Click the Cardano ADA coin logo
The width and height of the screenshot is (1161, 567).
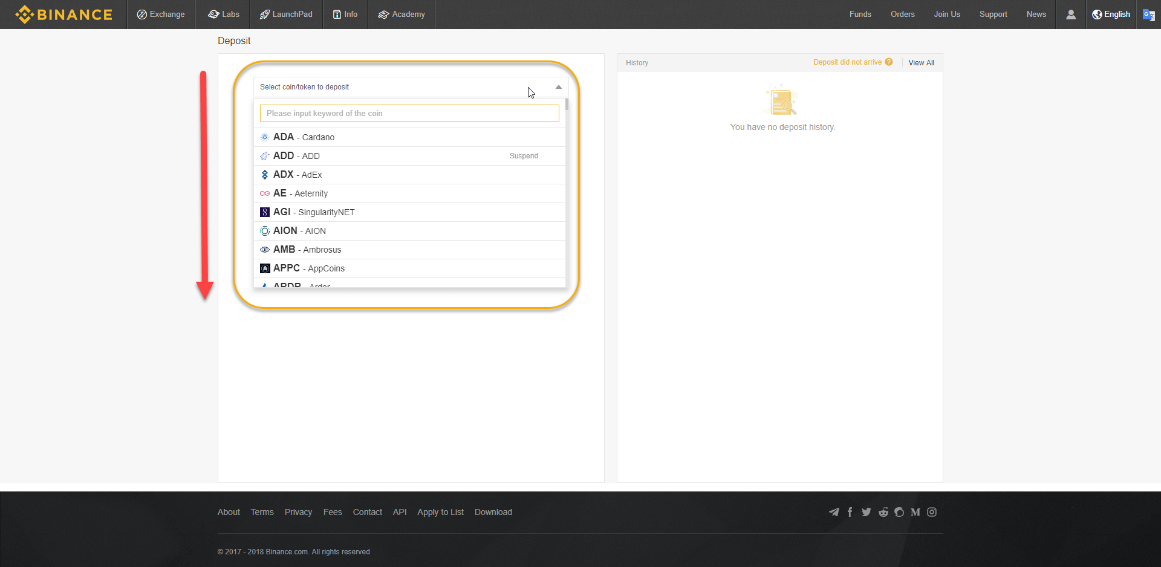point(265,137)
